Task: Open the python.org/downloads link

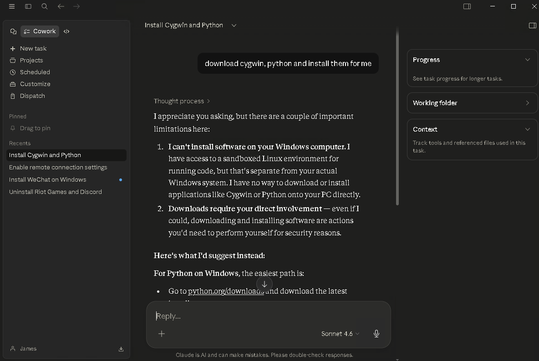Action: pyautogui.click(x=226, y=291)
